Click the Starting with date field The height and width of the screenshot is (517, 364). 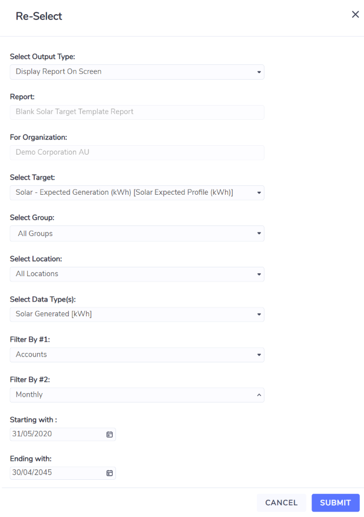point(63,434)
